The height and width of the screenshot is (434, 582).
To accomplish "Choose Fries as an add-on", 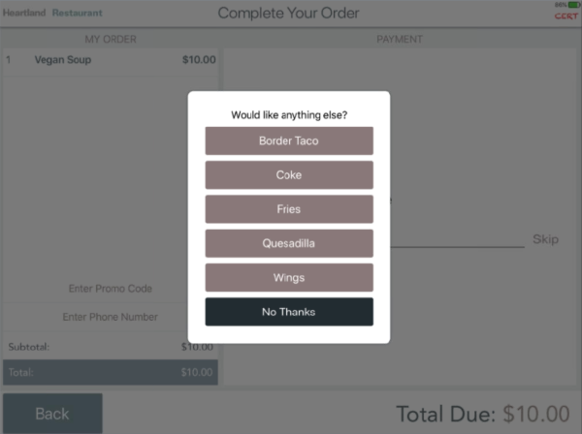I will pyautogui.click(x=289, y=209).
